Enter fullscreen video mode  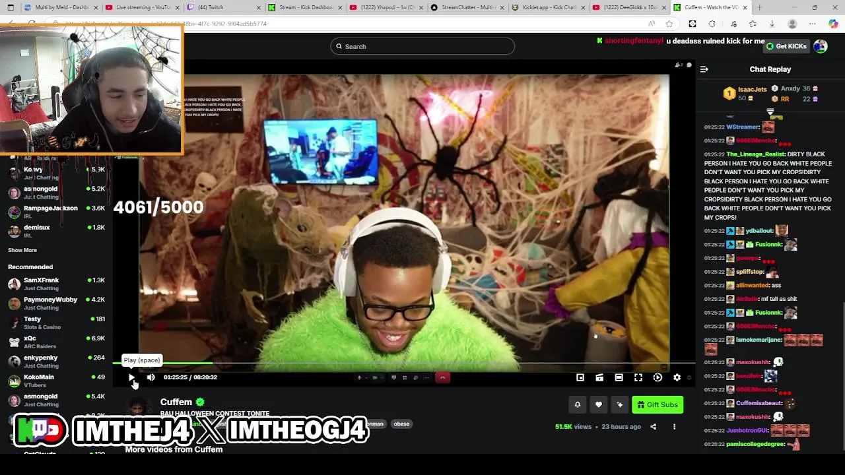click(x=638, y=377)
